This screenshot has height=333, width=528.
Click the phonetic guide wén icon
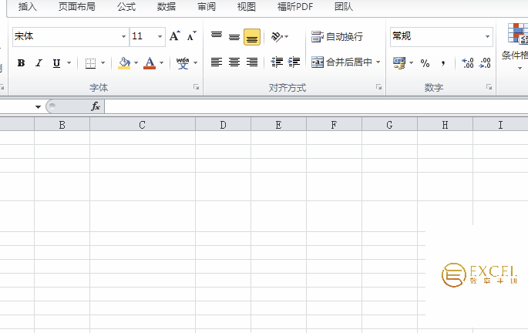click(183, 63)
